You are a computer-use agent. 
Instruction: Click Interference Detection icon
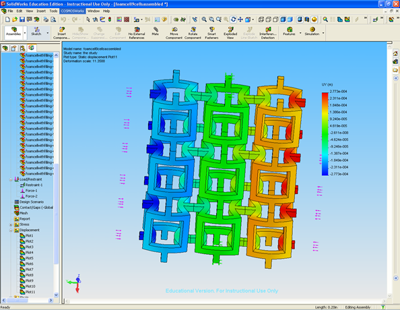pos(268,33)
